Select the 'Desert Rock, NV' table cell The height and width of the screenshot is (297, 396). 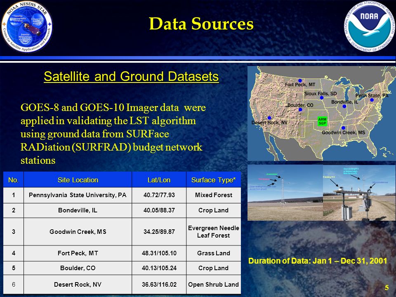click(x=78, y=284)
